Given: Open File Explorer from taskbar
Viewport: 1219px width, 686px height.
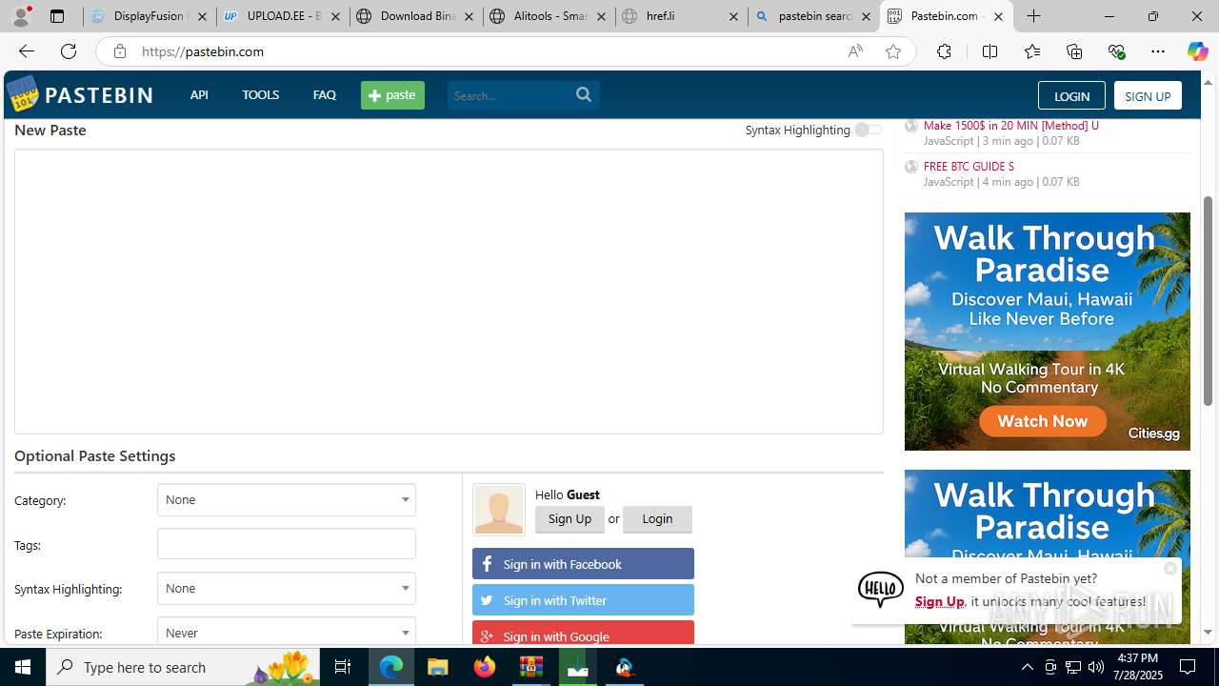Looking at the screenshot, I should 437,667.
